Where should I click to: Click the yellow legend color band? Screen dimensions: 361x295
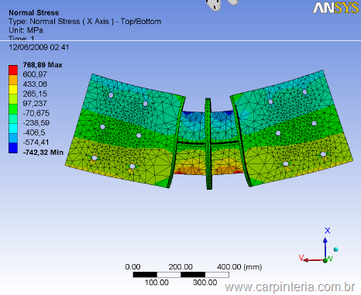pos(13,89)
